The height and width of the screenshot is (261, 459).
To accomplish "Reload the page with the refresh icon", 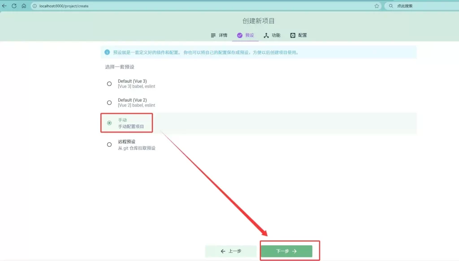I will [x=14, y=6].
